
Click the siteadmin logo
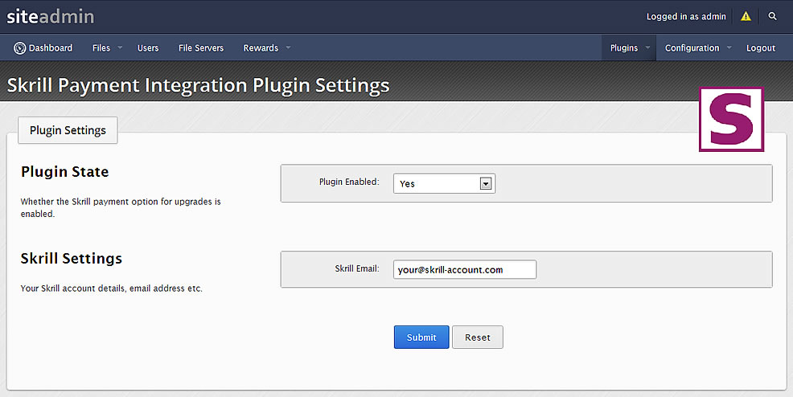[x=50, y=16]
